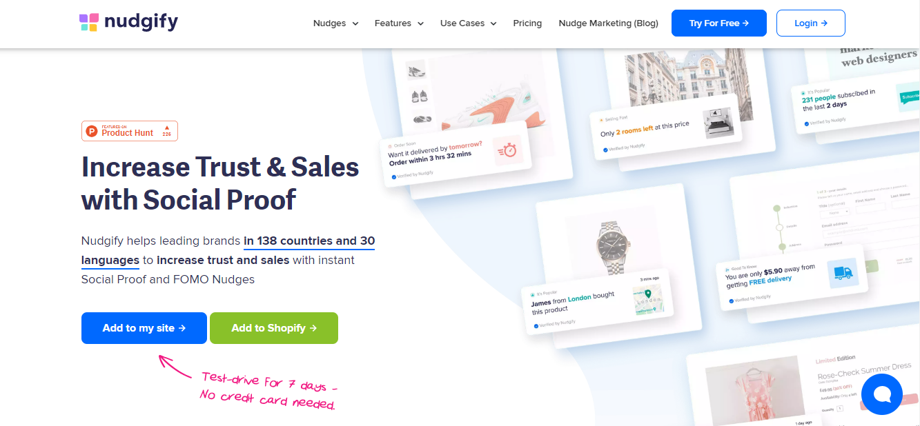Click the delivery truck icon
920x426 pixels.
click(842, 274)
